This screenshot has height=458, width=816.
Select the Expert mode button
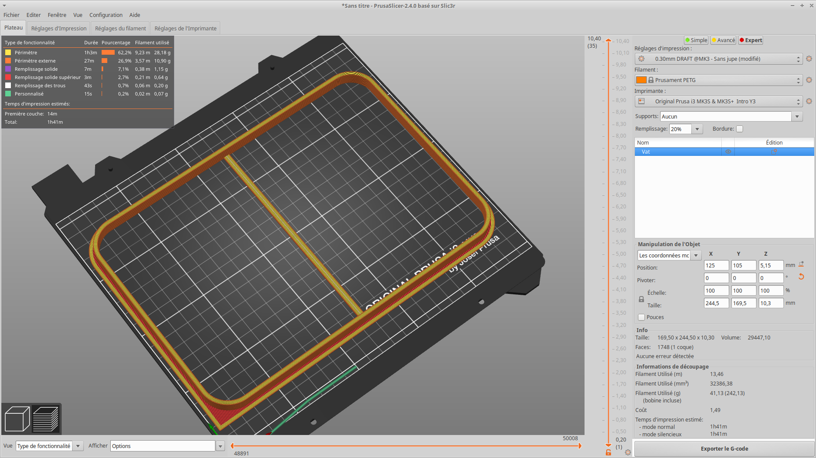pyautogui.click(x=750, y=40)
